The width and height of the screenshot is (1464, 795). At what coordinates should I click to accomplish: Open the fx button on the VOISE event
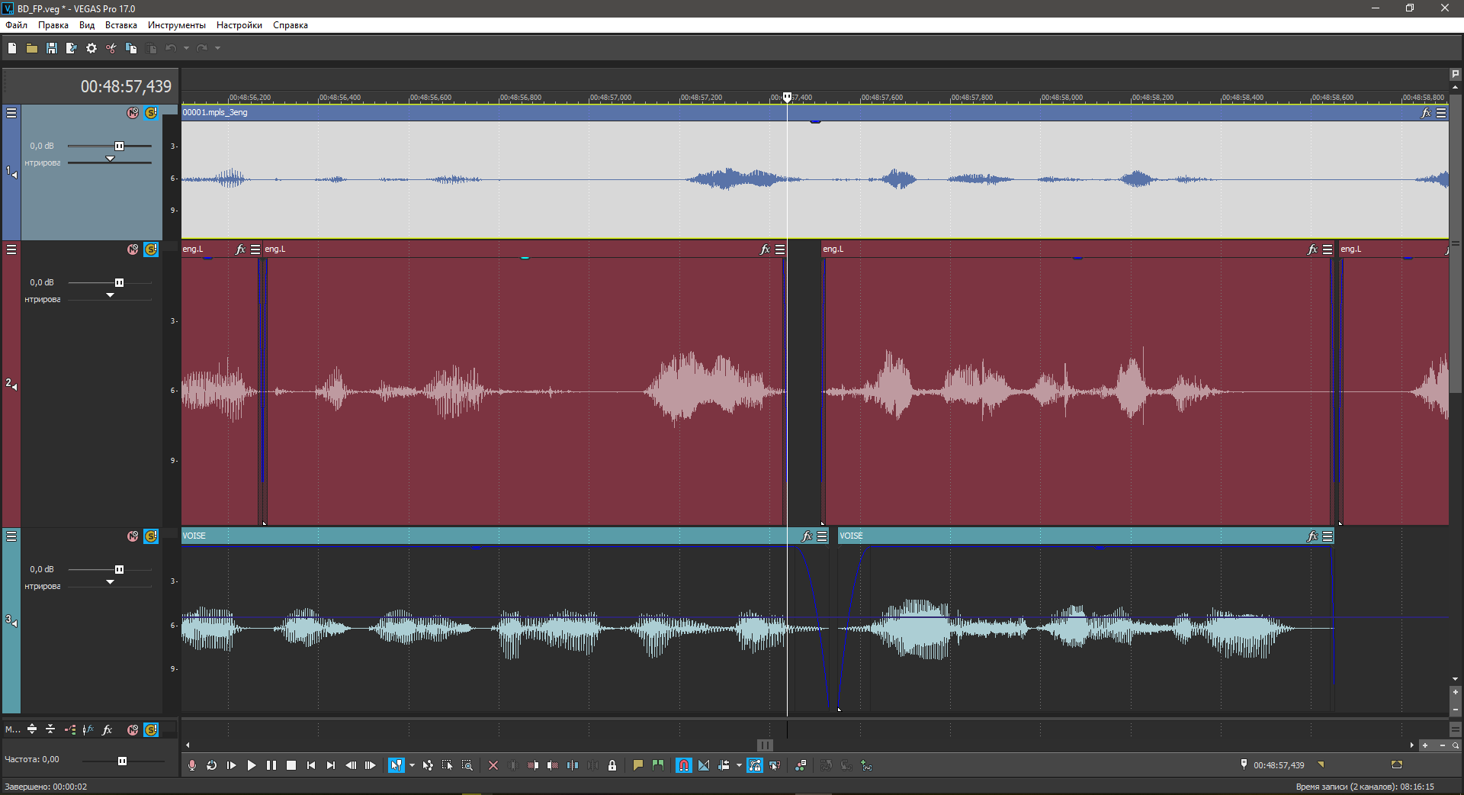point(807,536)
